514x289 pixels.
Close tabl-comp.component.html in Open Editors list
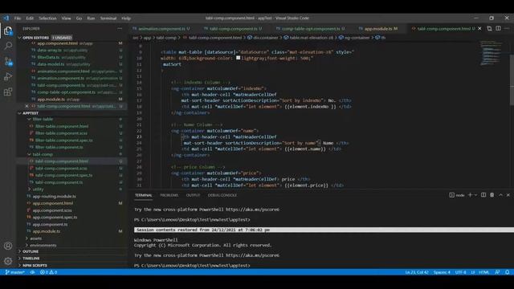coord(27,106)
